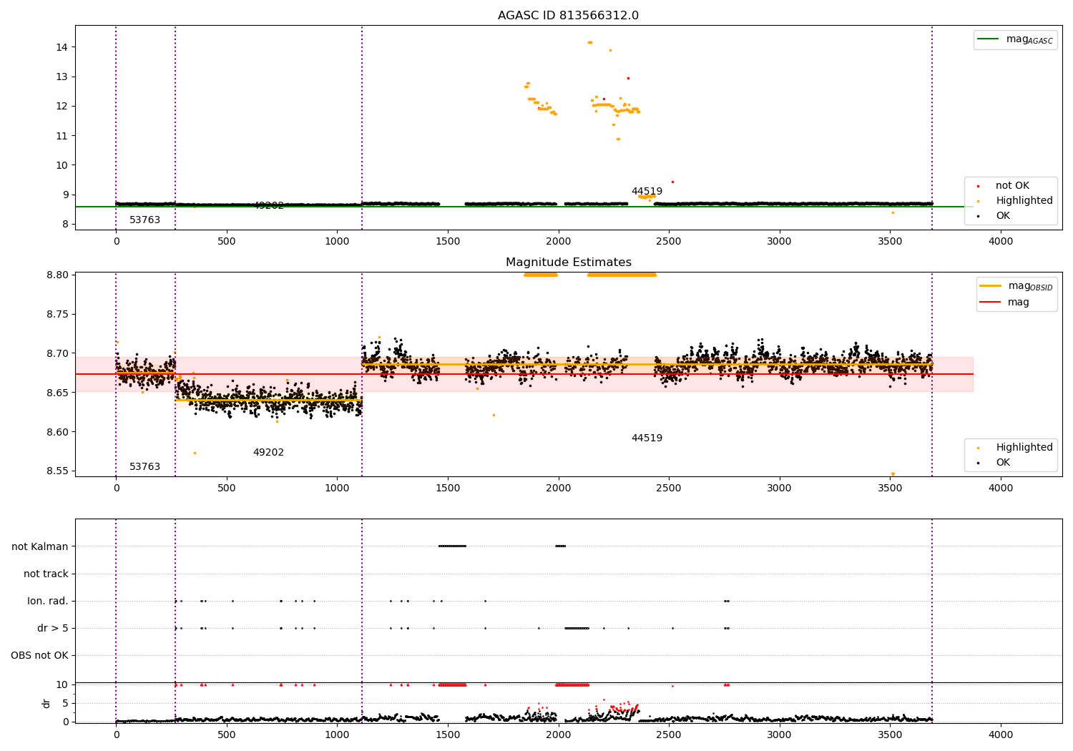This screenshot has width=1073, height=751.
Task: Click the '44519' annotation in the middle plot
Action: click(647, 438)
